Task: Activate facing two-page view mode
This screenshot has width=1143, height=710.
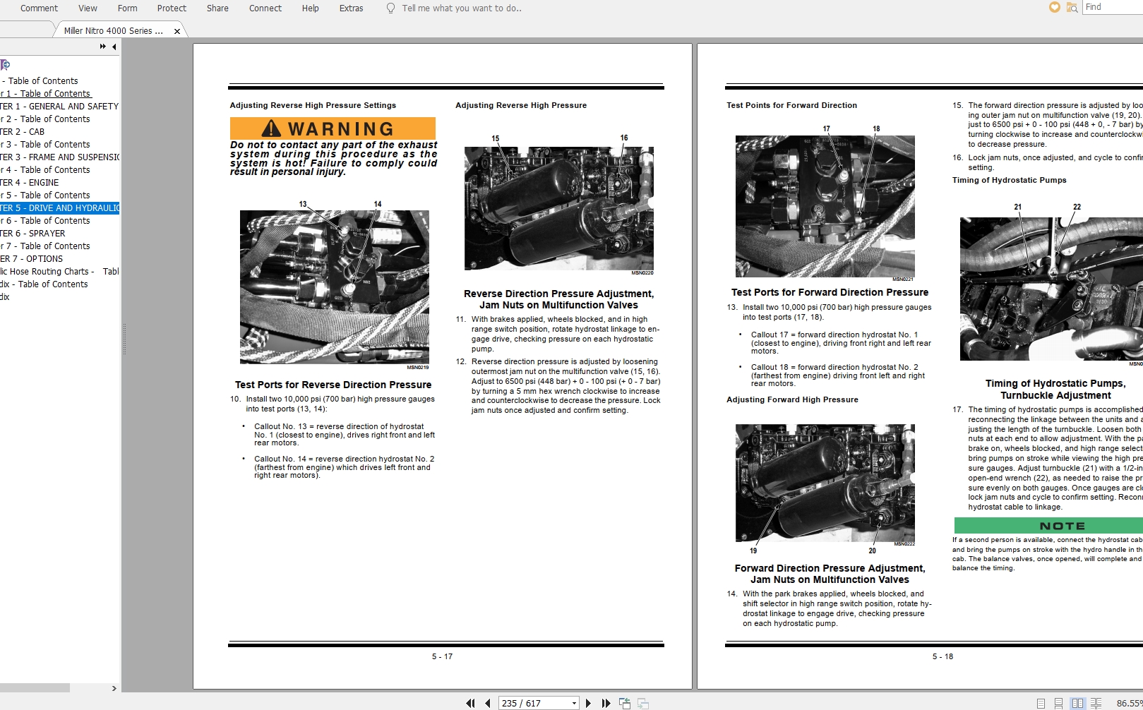Action: (1078, 703)
